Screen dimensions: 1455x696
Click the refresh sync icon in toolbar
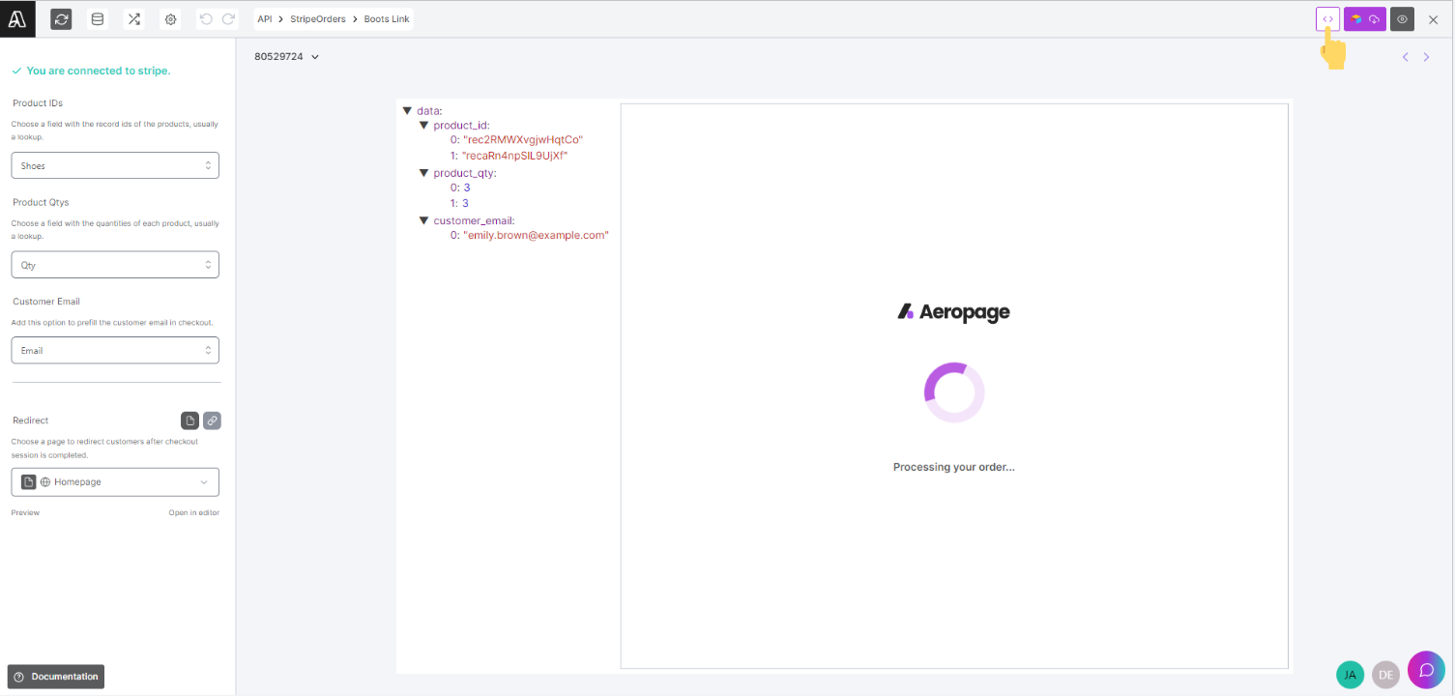pos(61,19)
